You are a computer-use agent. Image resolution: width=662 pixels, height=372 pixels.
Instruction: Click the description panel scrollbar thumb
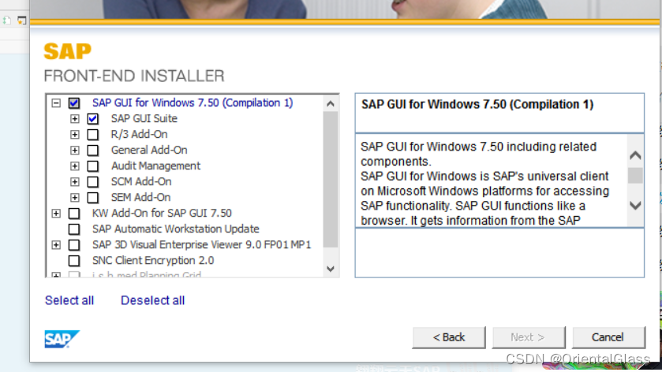coord(635,176)
